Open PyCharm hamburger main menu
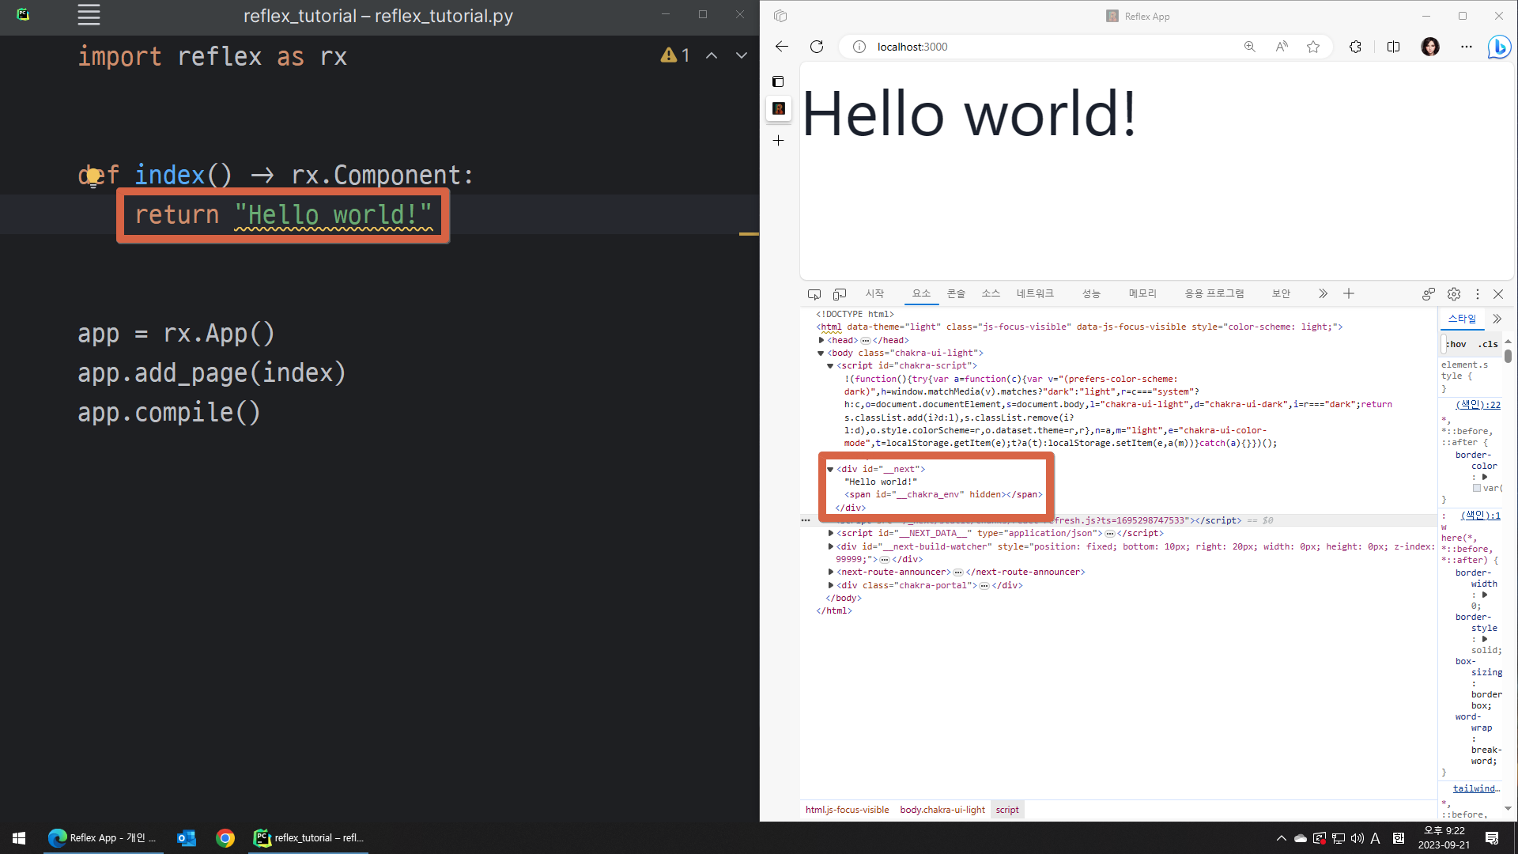1518x854 pixels. click(x=89, y=15)
